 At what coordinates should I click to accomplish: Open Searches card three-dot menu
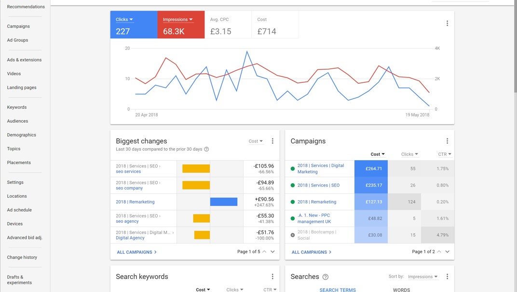click(447, 277)
